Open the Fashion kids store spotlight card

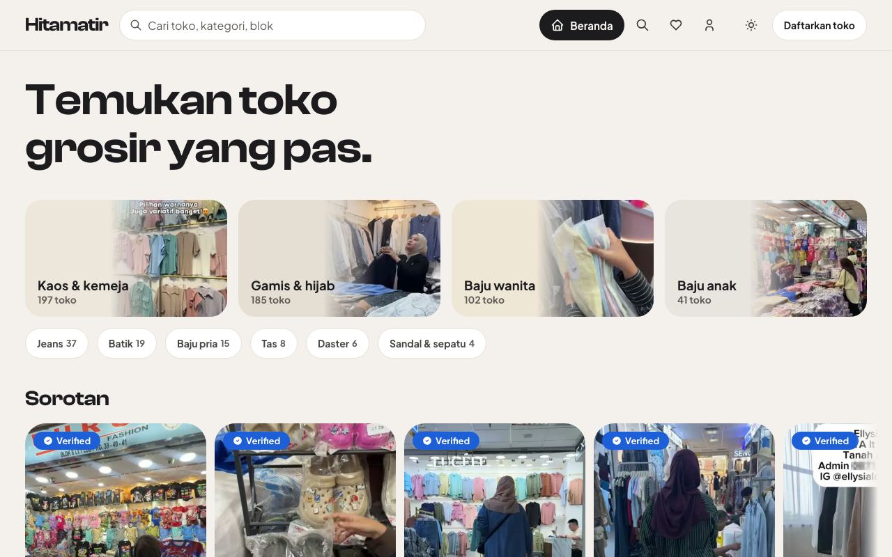(116, 490)
